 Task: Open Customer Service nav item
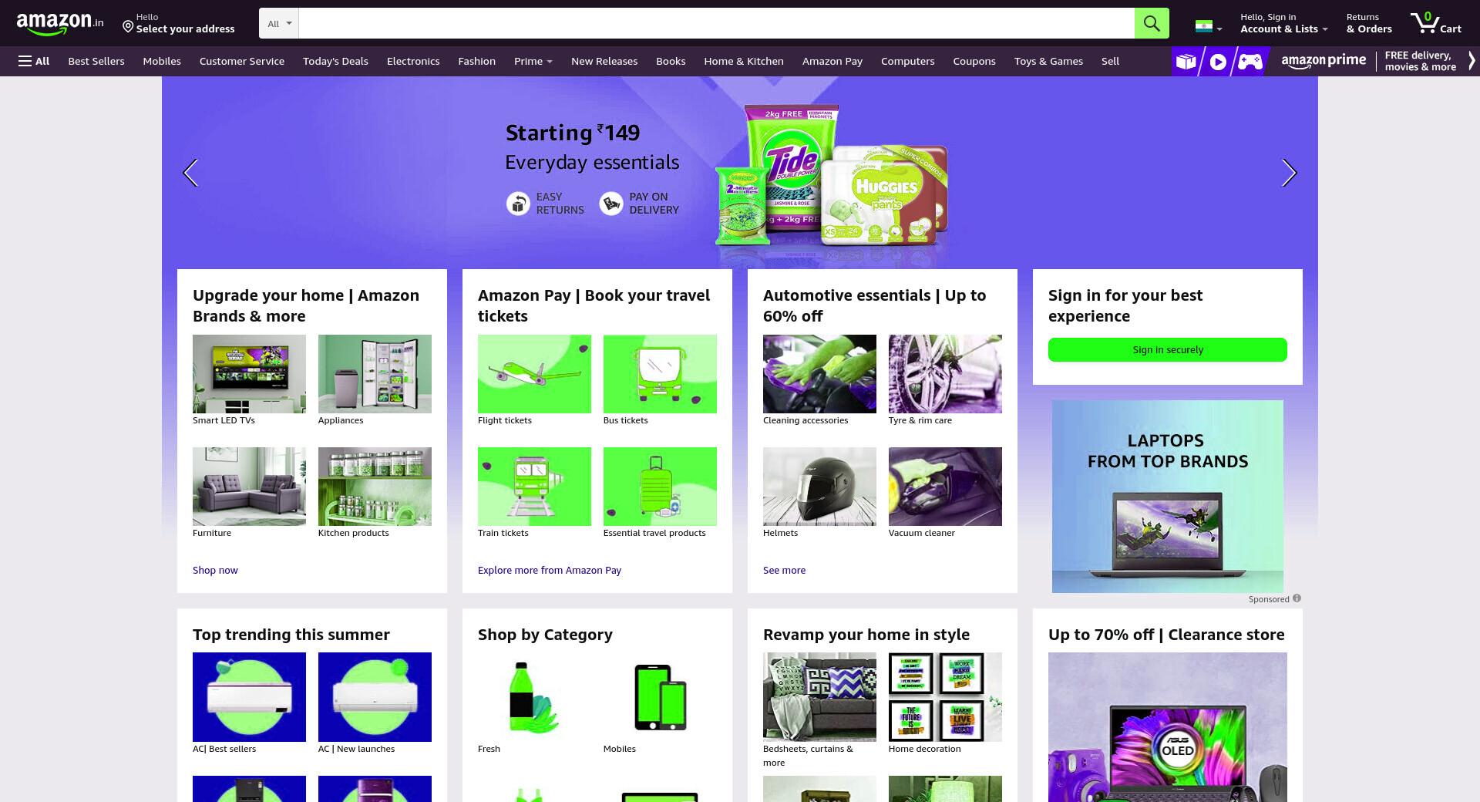242,61
